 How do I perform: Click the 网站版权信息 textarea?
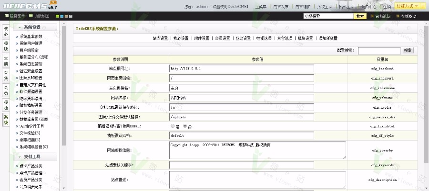pyautogui.click(x=257, y=150)
